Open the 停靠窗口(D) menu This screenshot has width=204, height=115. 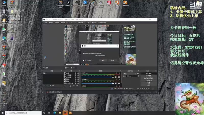coord(64,22)
